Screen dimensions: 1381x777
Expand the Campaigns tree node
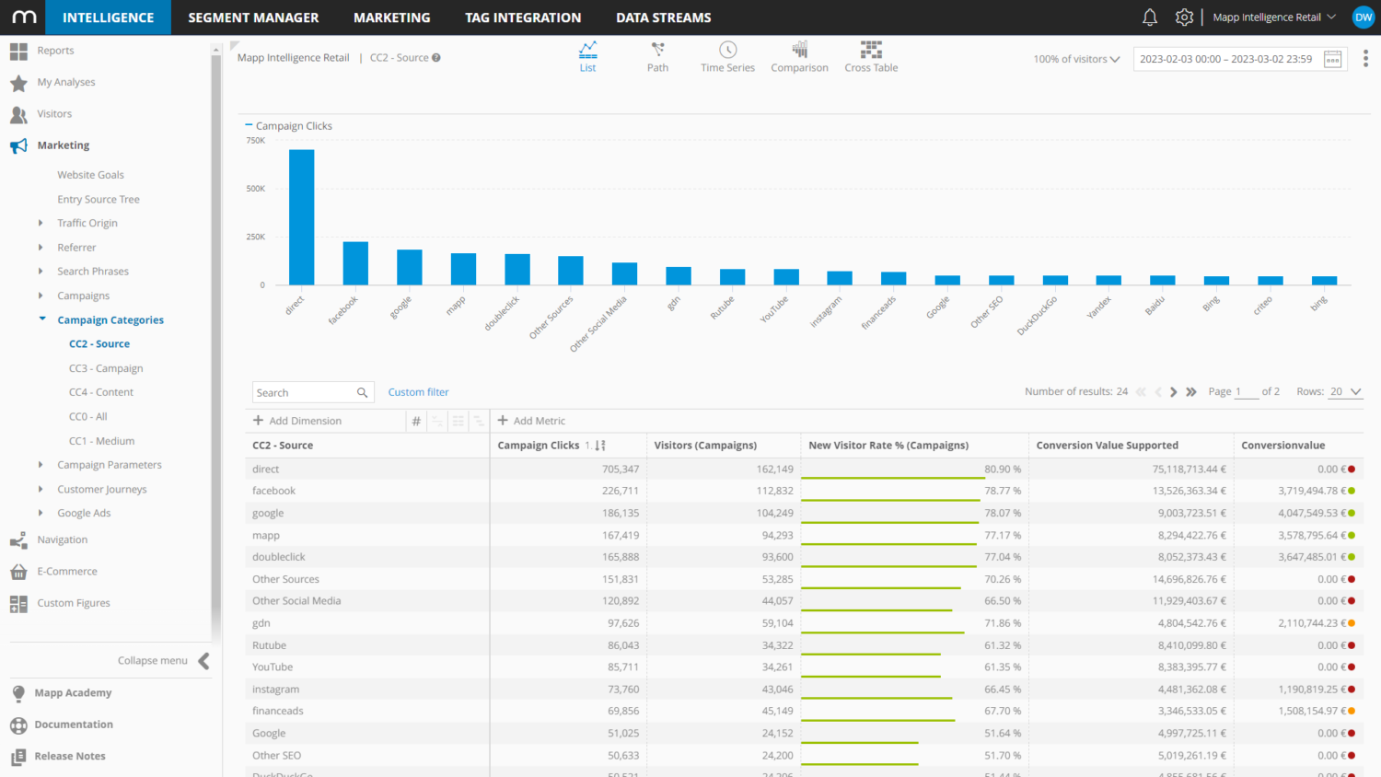(41, 296)
